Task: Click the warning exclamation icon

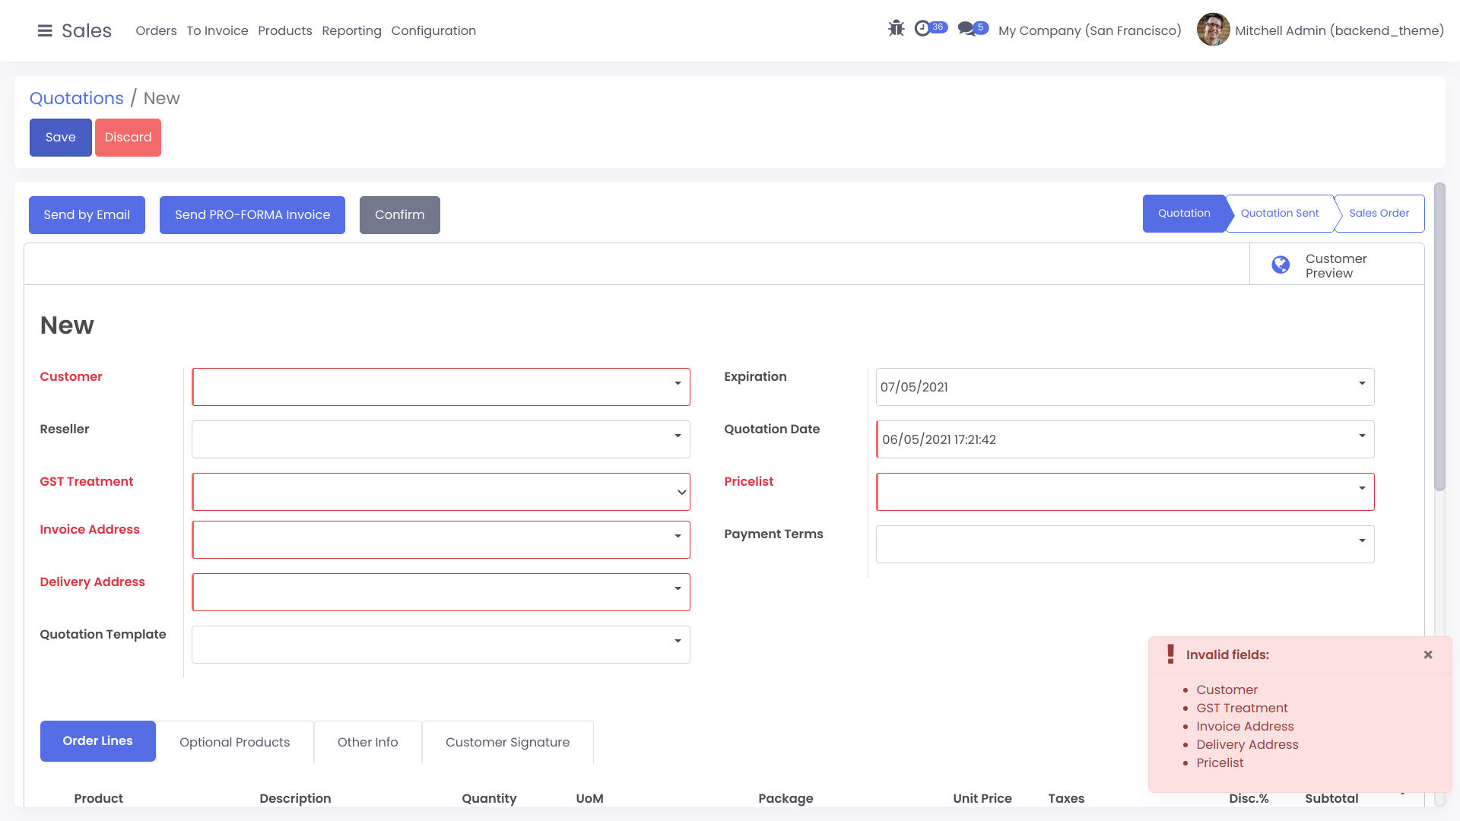Action: (1170, 655)
